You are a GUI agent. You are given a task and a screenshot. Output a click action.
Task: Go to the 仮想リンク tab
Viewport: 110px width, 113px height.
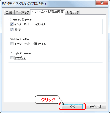tap(73, 12)
